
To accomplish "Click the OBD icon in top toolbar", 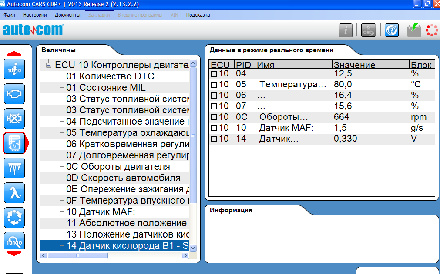I will (369, 30).
